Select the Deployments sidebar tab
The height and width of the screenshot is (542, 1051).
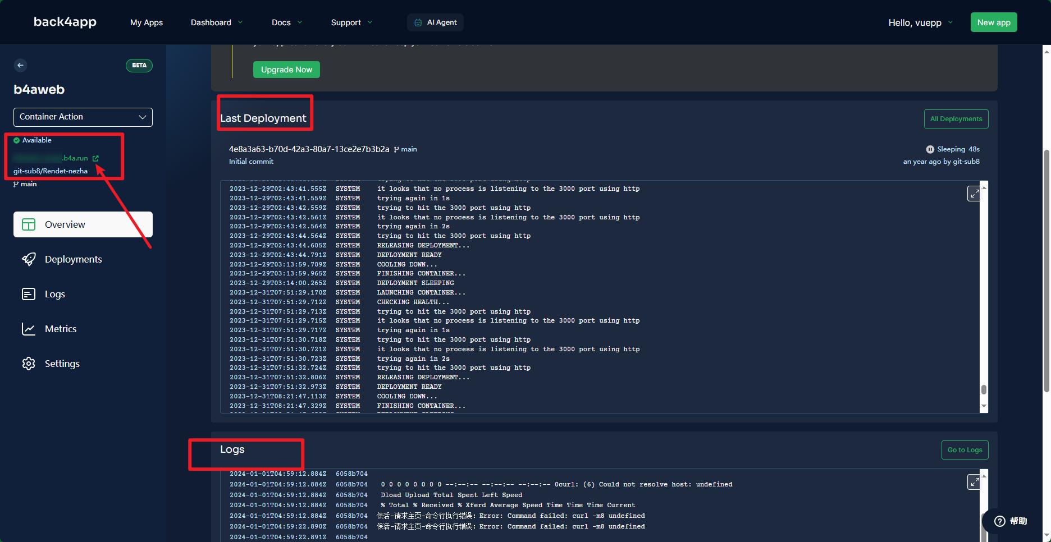pyautogui.click(x=83, y=259)
